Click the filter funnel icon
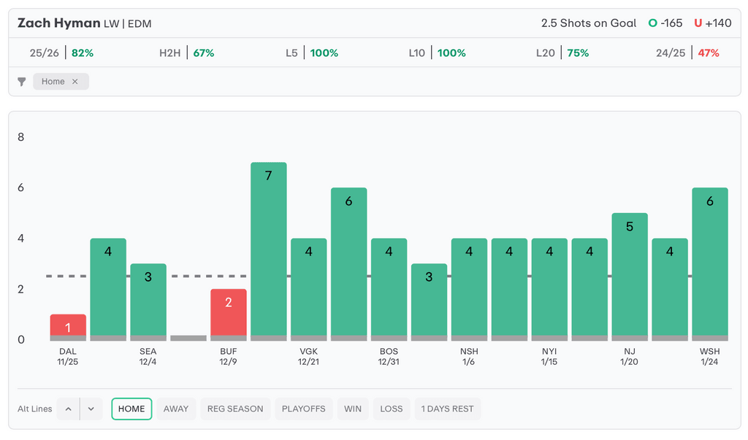 pos(22,82)
